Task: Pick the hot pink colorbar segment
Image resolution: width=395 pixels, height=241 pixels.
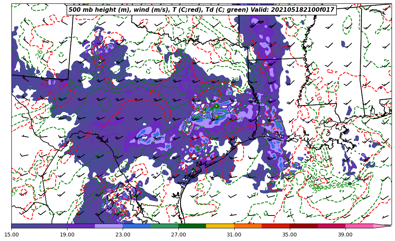Action: click(359, 226)
